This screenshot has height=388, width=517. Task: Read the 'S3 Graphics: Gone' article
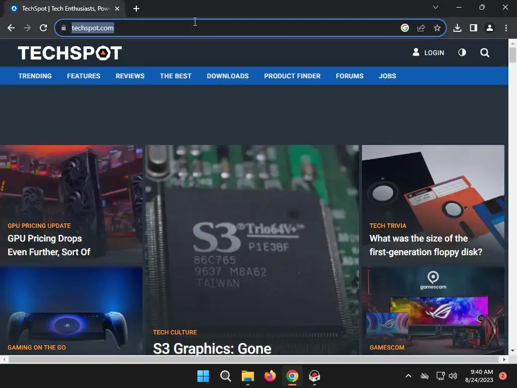tap(212, 349)
